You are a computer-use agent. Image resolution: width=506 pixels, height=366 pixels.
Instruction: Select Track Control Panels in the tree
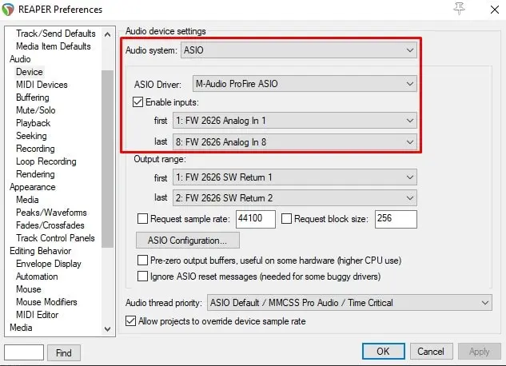(55, 238)
